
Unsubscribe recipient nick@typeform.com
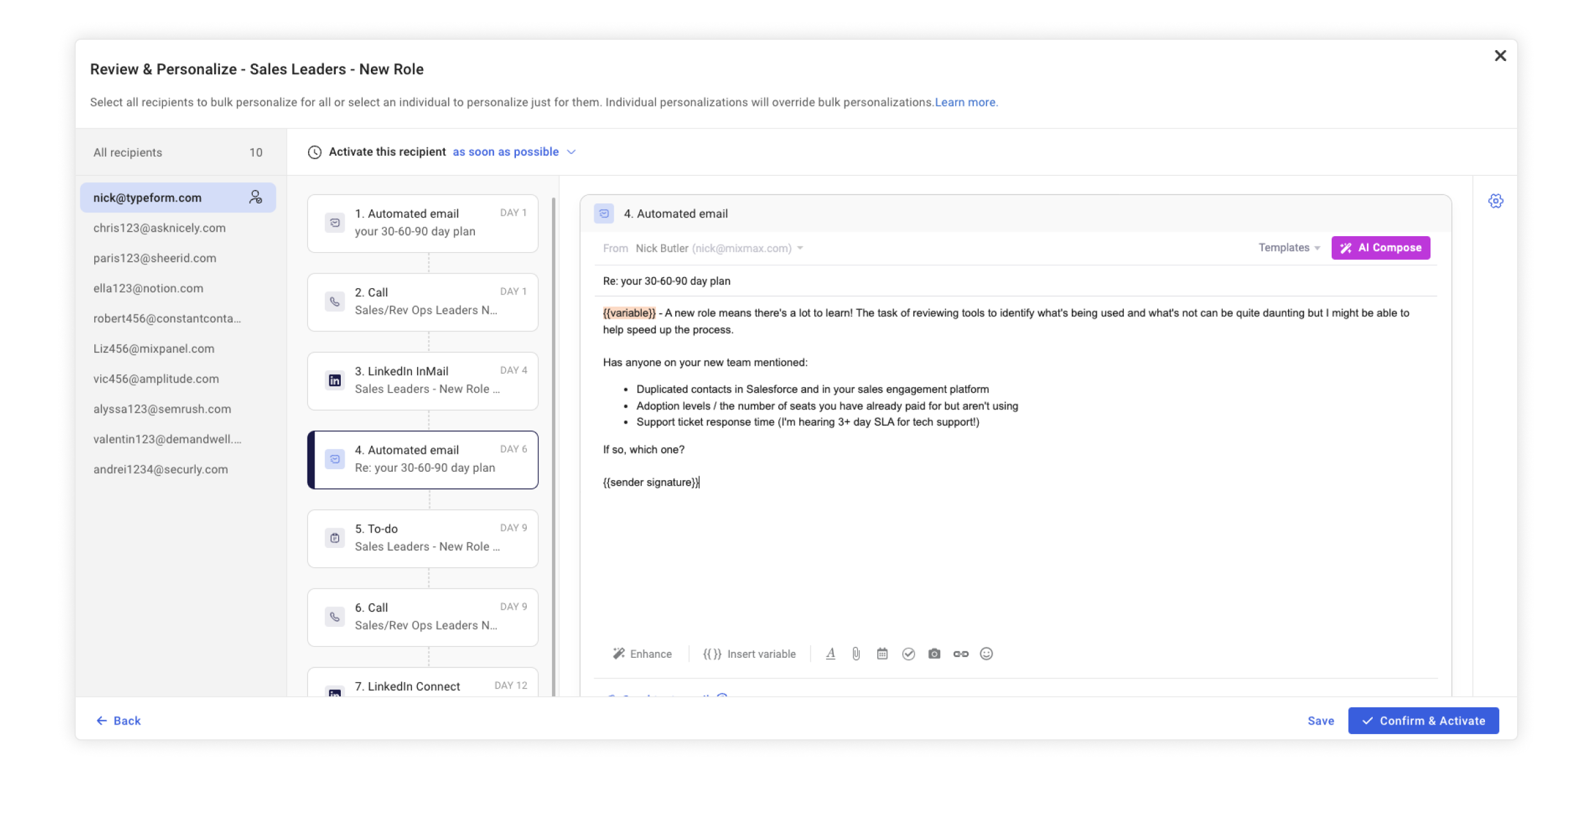tap(255, 197)
